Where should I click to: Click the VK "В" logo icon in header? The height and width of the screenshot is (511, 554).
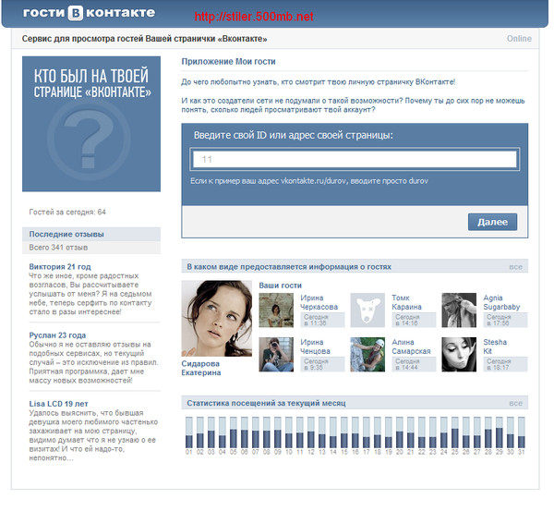coord(76,13)
